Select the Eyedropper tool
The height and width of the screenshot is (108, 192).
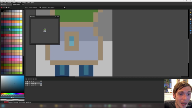190,17
